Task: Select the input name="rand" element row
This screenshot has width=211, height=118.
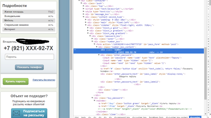Action: click(134, 63)
